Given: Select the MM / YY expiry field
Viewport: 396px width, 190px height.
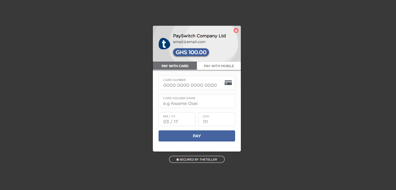Looking at the screenshot, I should [x=177, y=119].
